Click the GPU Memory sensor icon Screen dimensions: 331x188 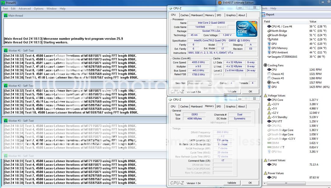pos(269,48)
